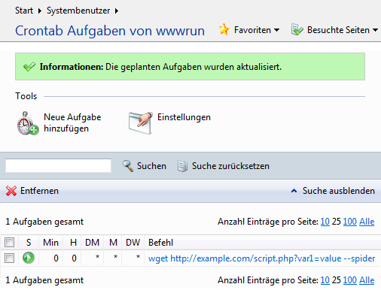
Task: Open the Favoriten star menu
Action: tap(224, 29)
